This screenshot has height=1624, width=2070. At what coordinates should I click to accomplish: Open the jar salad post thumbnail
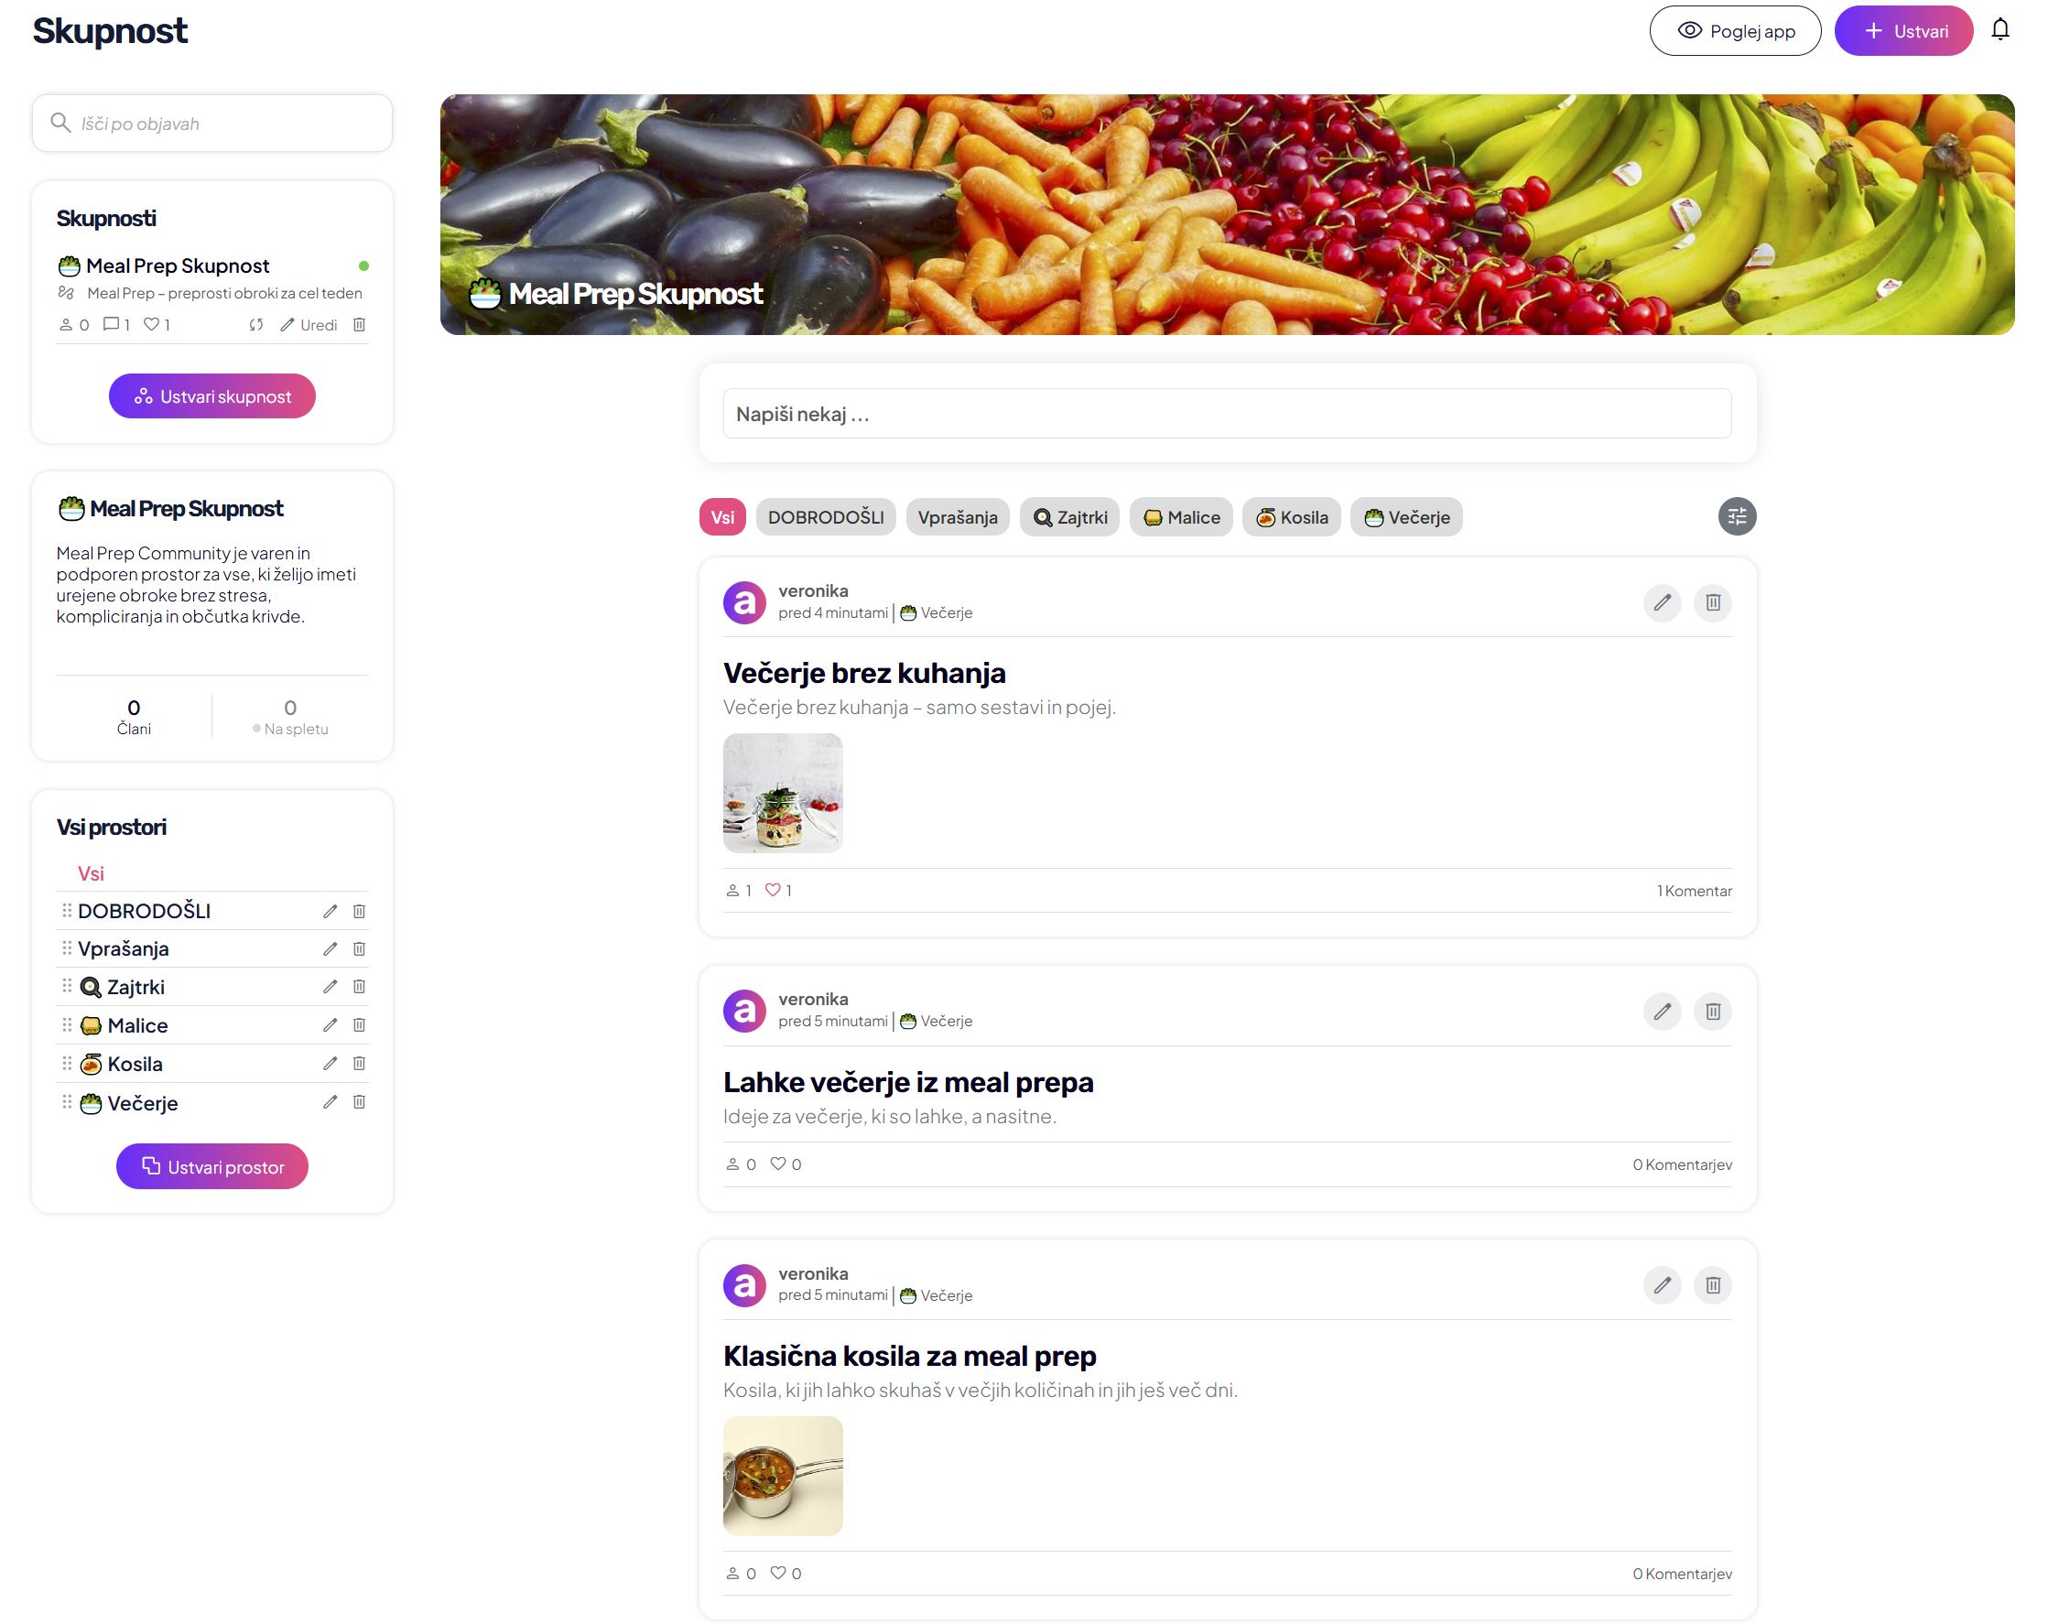pos(782,793)
